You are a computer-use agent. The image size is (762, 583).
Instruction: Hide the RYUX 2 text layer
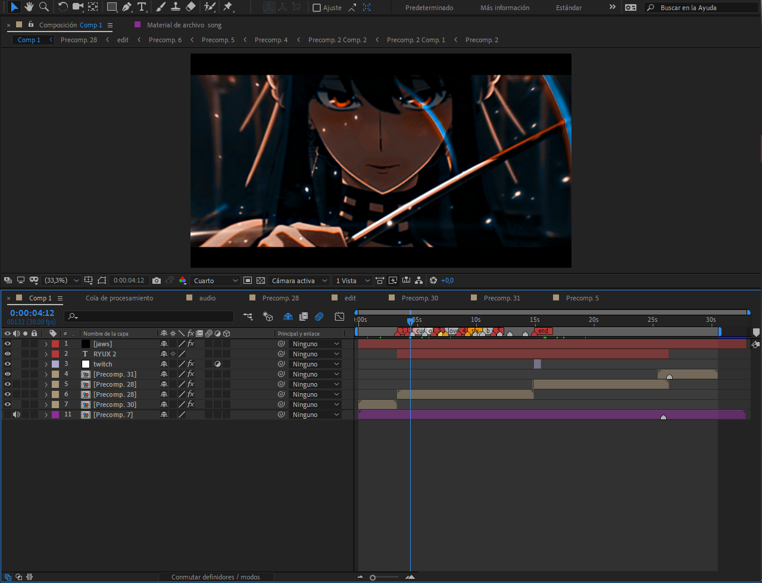[8, 354]
